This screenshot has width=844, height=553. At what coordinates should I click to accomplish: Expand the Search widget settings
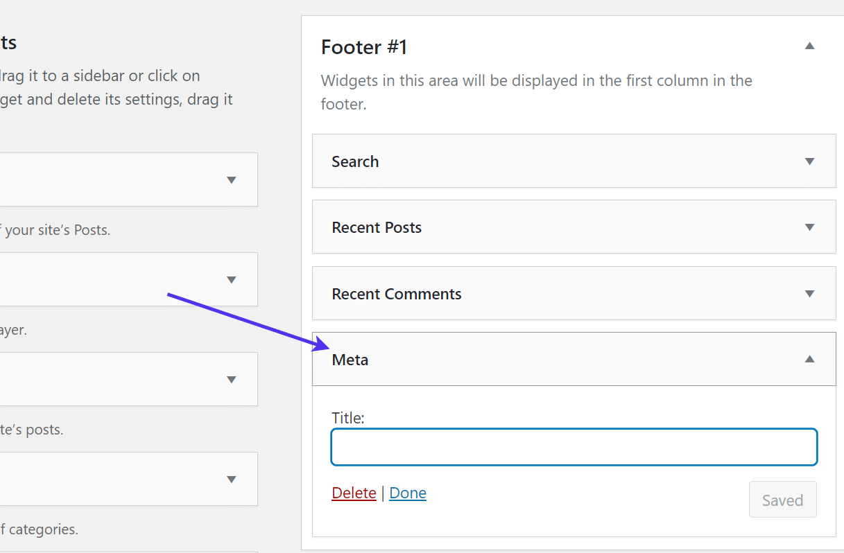click(x=809, y=161)
